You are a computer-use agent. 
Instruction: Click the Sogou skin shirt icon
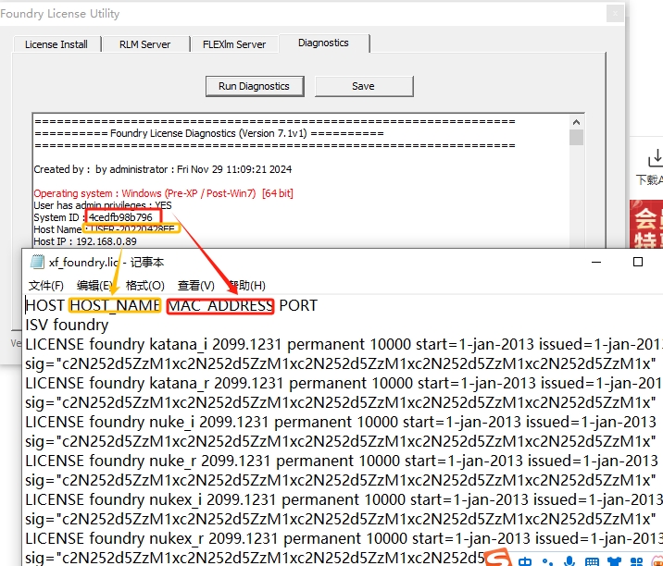tap(613, 560)
